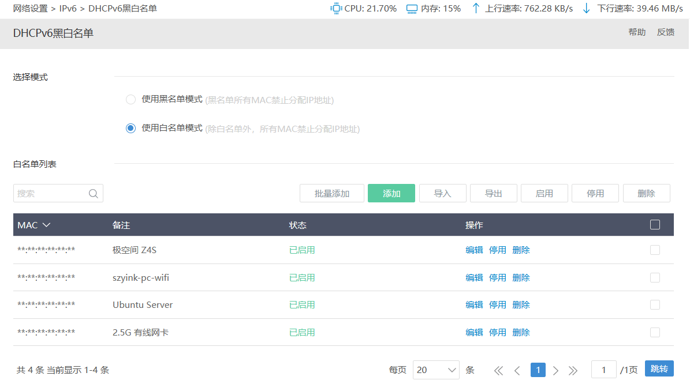The image size is (690, 384).
Task: Go to the previous page arrow
Action: [517, 370]
